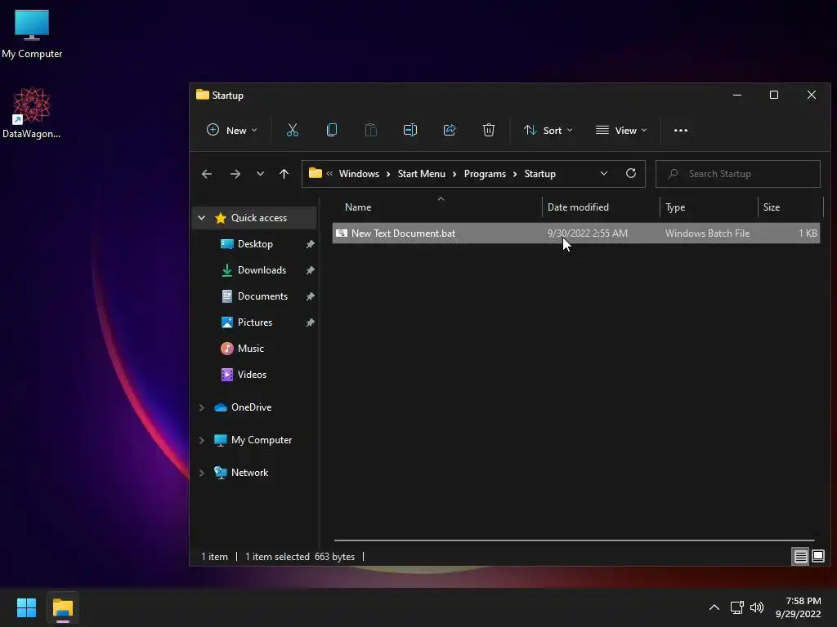The height and width of the screenshot is (627, 837).
Task: Open Videos in the sidebar
Action: click(x=252, y=375)
